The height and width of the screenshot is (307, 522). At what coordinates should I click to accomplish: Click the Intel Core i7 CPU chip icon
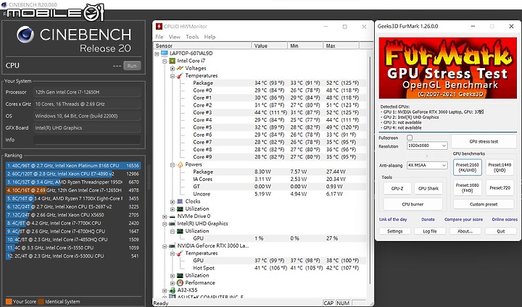point(172,61)
